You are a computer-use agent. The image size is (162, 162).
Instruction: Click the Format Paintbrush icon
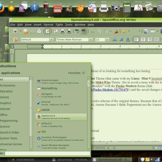[116, 31]
